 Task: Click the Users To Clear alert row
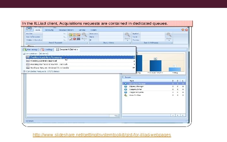(x=154, y=95)
